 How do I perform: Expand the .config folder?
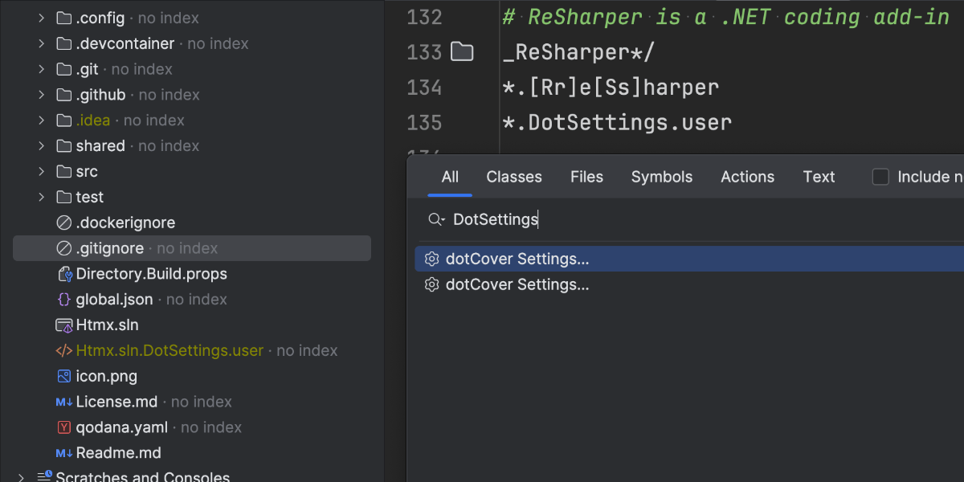click(41, 18)
